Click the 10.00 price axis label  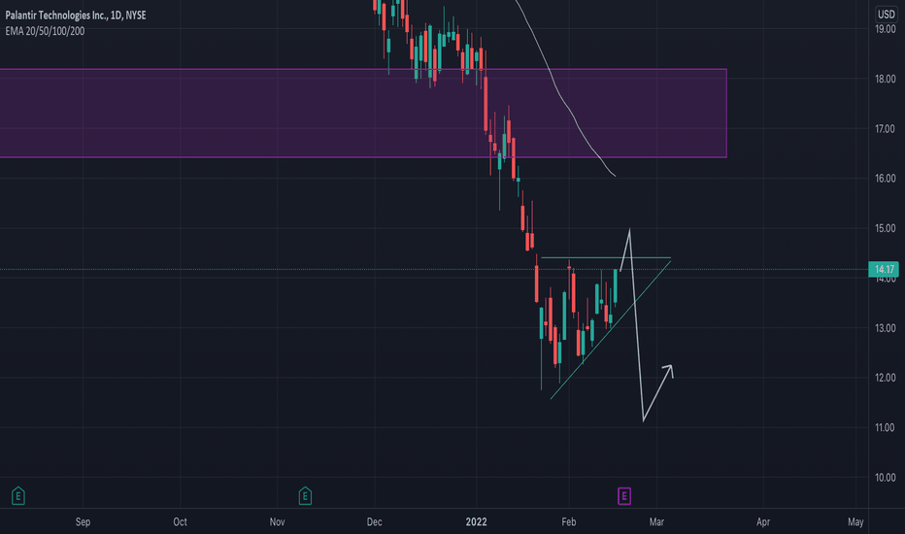886,478
